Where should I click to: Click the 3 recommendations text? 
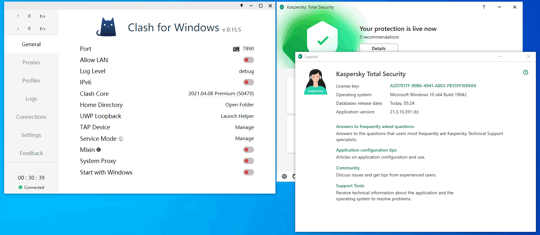pos(379,37)
